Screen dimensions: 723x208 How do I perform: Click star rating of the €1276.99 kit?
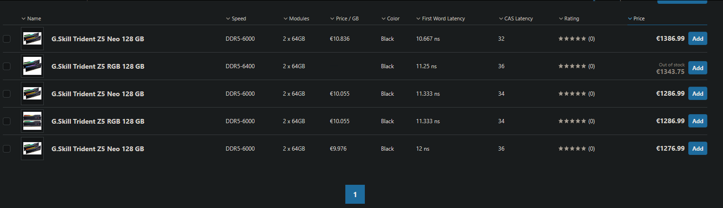(x=572, y=149)
